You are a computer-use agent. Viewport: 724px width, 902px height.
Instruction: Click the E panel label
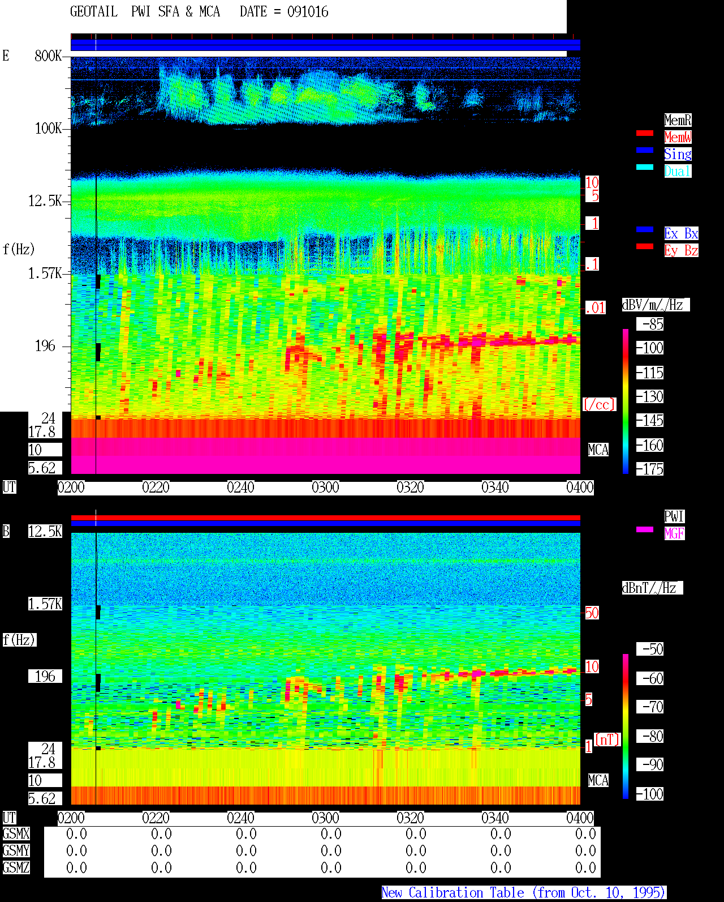coord(6,55)
